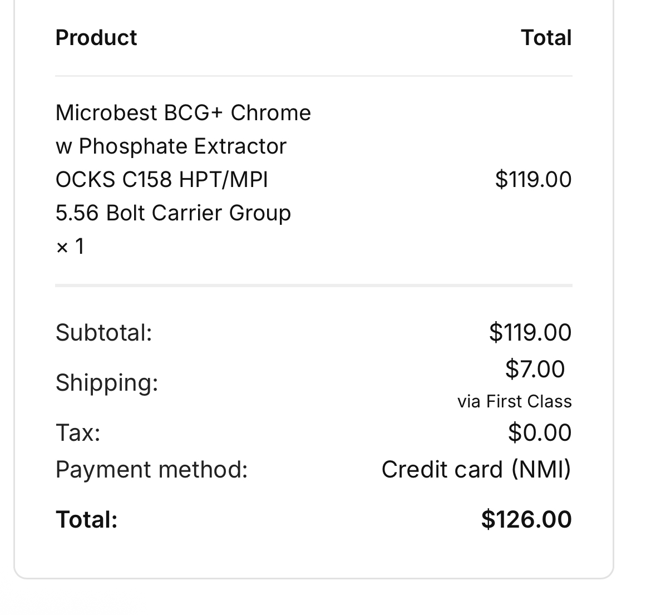Click the $0.00 tax amount
This screenshot has height=615, width=651.
coord(539,432)
